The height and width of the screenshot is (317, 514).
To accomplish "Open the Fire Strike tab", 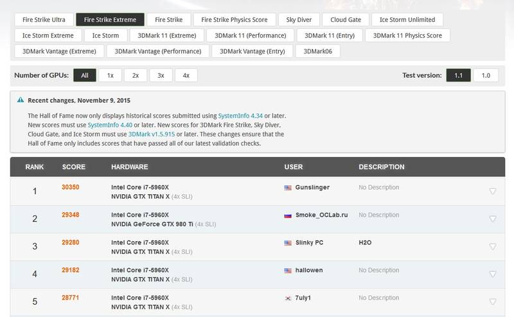I will click(169, 20).
